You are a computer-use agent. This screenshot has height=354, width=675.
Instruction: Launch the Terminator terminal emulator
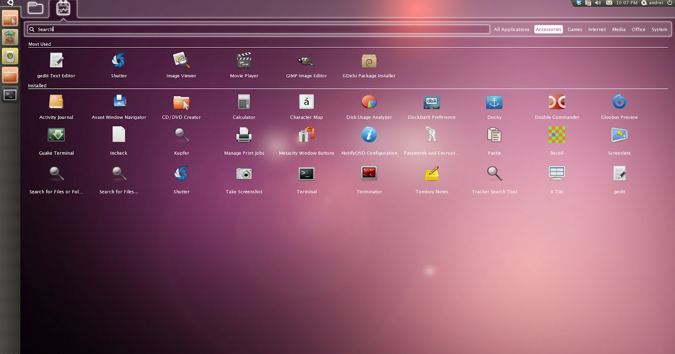[x=368, y=178]
